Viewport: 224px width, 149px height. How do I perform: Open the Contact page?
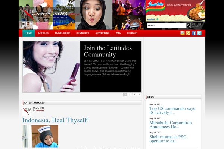(132, 33)
